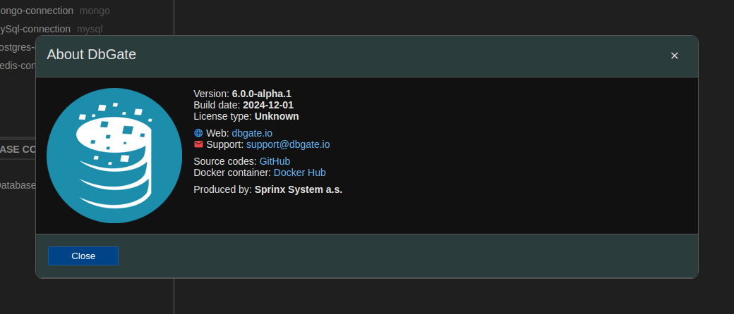Click the Database label in sidebar
734x314 pixels.
point(17,185)
